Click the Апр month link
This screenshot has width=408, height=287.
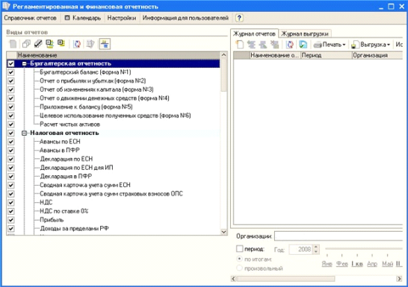point(372,264)
